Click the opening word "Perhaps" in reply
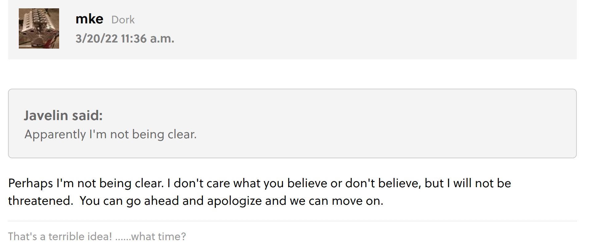The image size is (590, 246). [x=30, y=183]
